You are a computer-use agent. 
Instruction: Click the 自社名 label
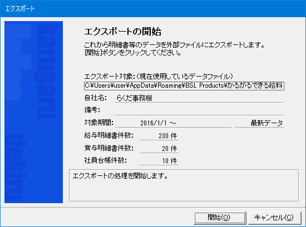[x=96, y=98]
